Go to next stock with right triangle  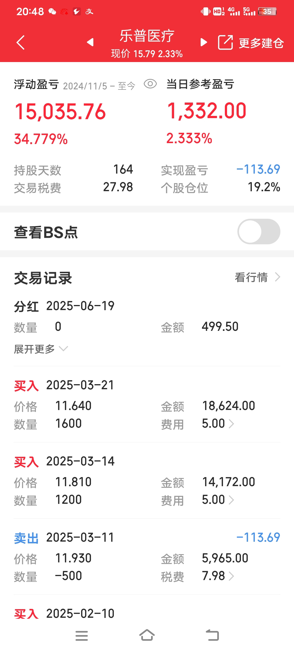point(204,42)
